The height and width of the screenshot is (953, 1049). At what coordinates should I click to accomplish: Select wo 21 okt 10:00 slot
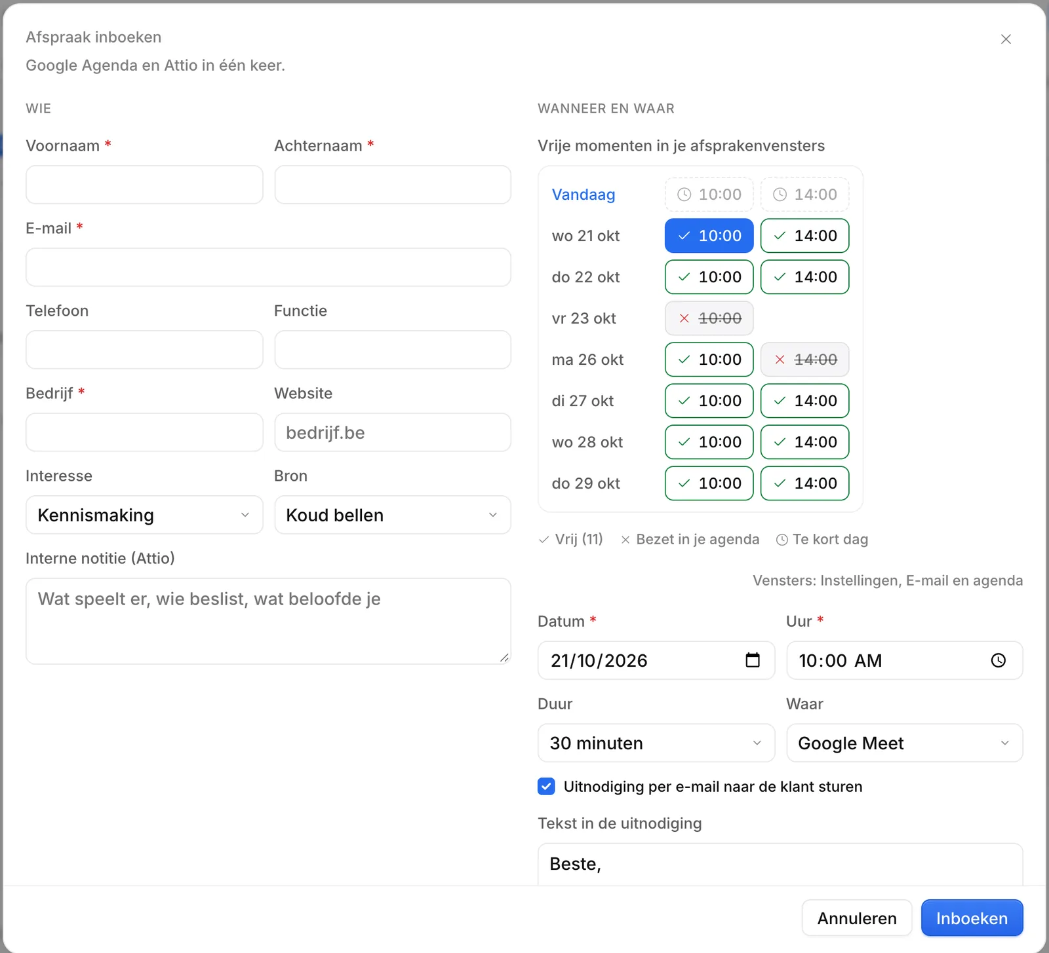pyautogui.click(x=709, y=236)
